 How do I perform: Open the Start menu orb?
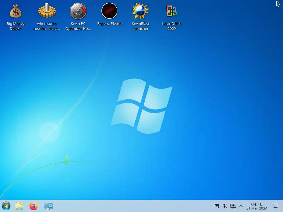point(6,206)
